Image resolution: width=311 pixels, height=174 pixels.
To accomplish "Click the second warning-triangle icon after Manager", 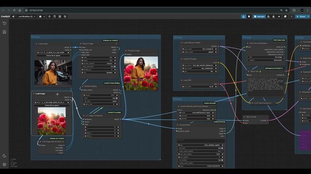I will point(273,17).
